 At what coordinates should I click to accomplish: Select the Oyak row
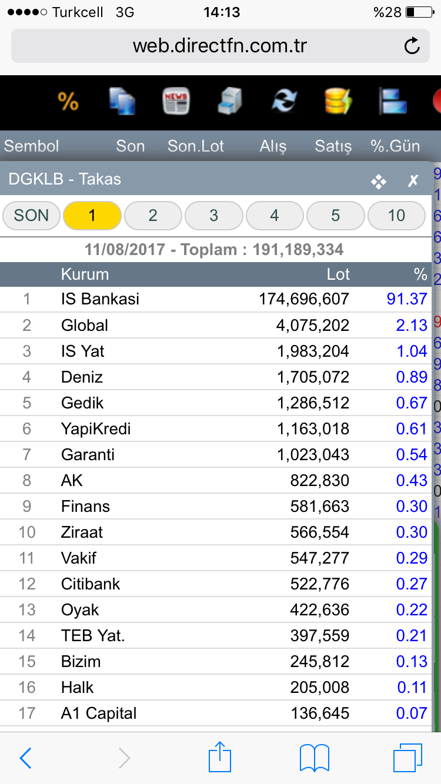216,609
